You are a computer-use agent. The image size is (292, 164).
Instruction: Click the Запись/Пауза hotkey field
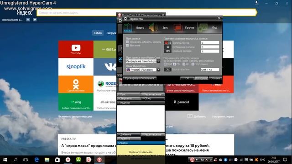point(210,43)
